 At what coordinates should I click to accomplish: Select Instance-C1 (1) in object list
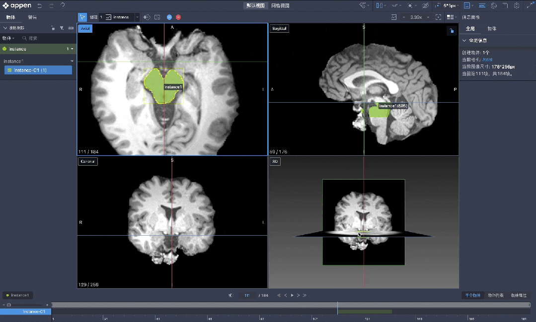pyautogui.click(x=38, y=70)
